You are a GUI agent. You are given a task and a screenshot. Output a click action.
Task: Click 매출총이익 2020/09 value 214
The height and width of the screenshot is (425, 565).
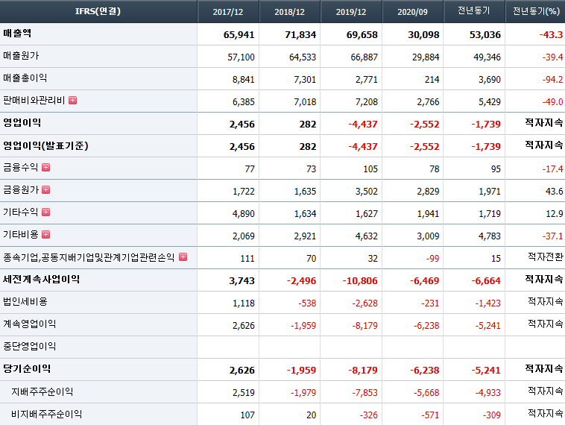432,79
